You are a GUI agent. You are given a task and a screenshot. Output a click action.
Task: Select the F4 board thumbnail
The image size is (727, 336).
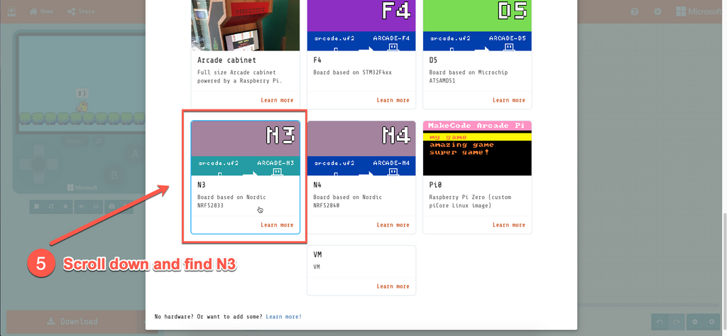pos(361,26)
